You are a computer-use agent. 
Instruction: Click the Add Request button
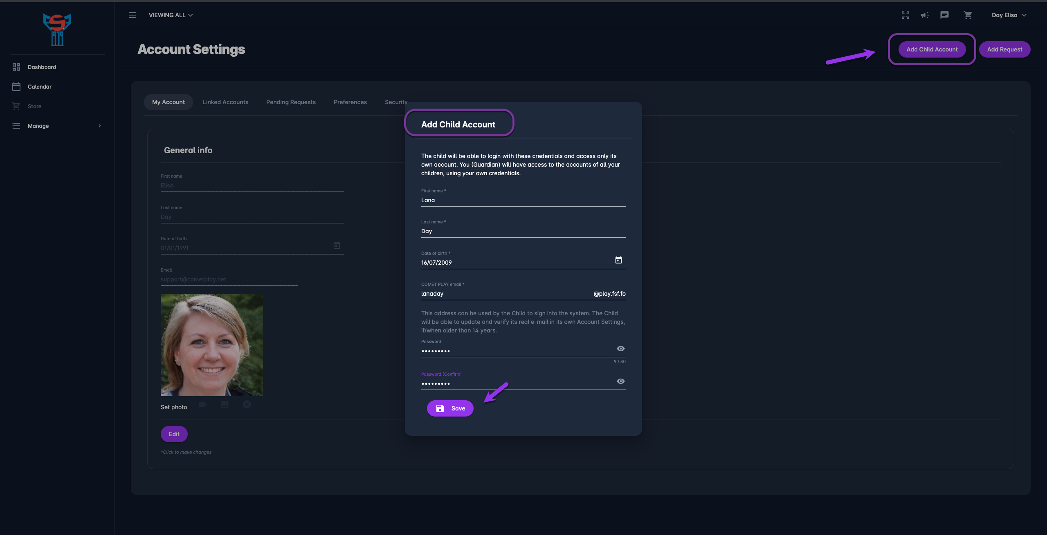click(1004, 49)
